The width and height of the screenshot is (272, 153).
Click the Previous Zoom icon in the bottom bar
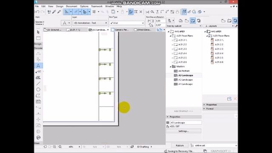coord(45,147)
